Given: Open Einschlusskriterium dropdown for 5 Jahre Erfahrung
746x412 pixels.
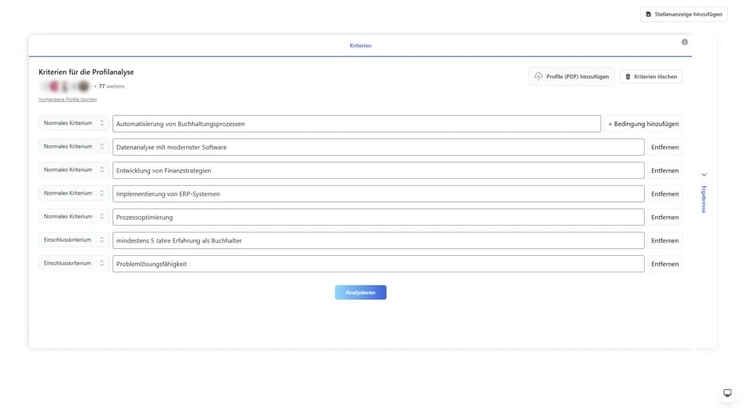Looking at the screenshot, I should [x=73, y=240].
